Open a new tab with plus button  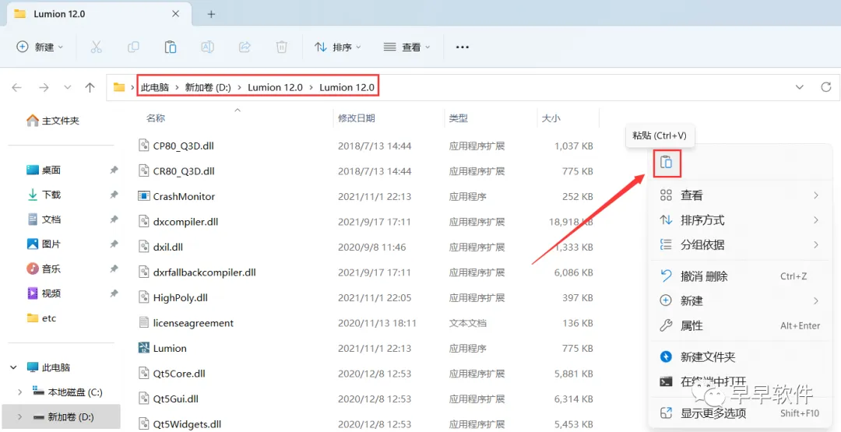[x=211, y=15]
